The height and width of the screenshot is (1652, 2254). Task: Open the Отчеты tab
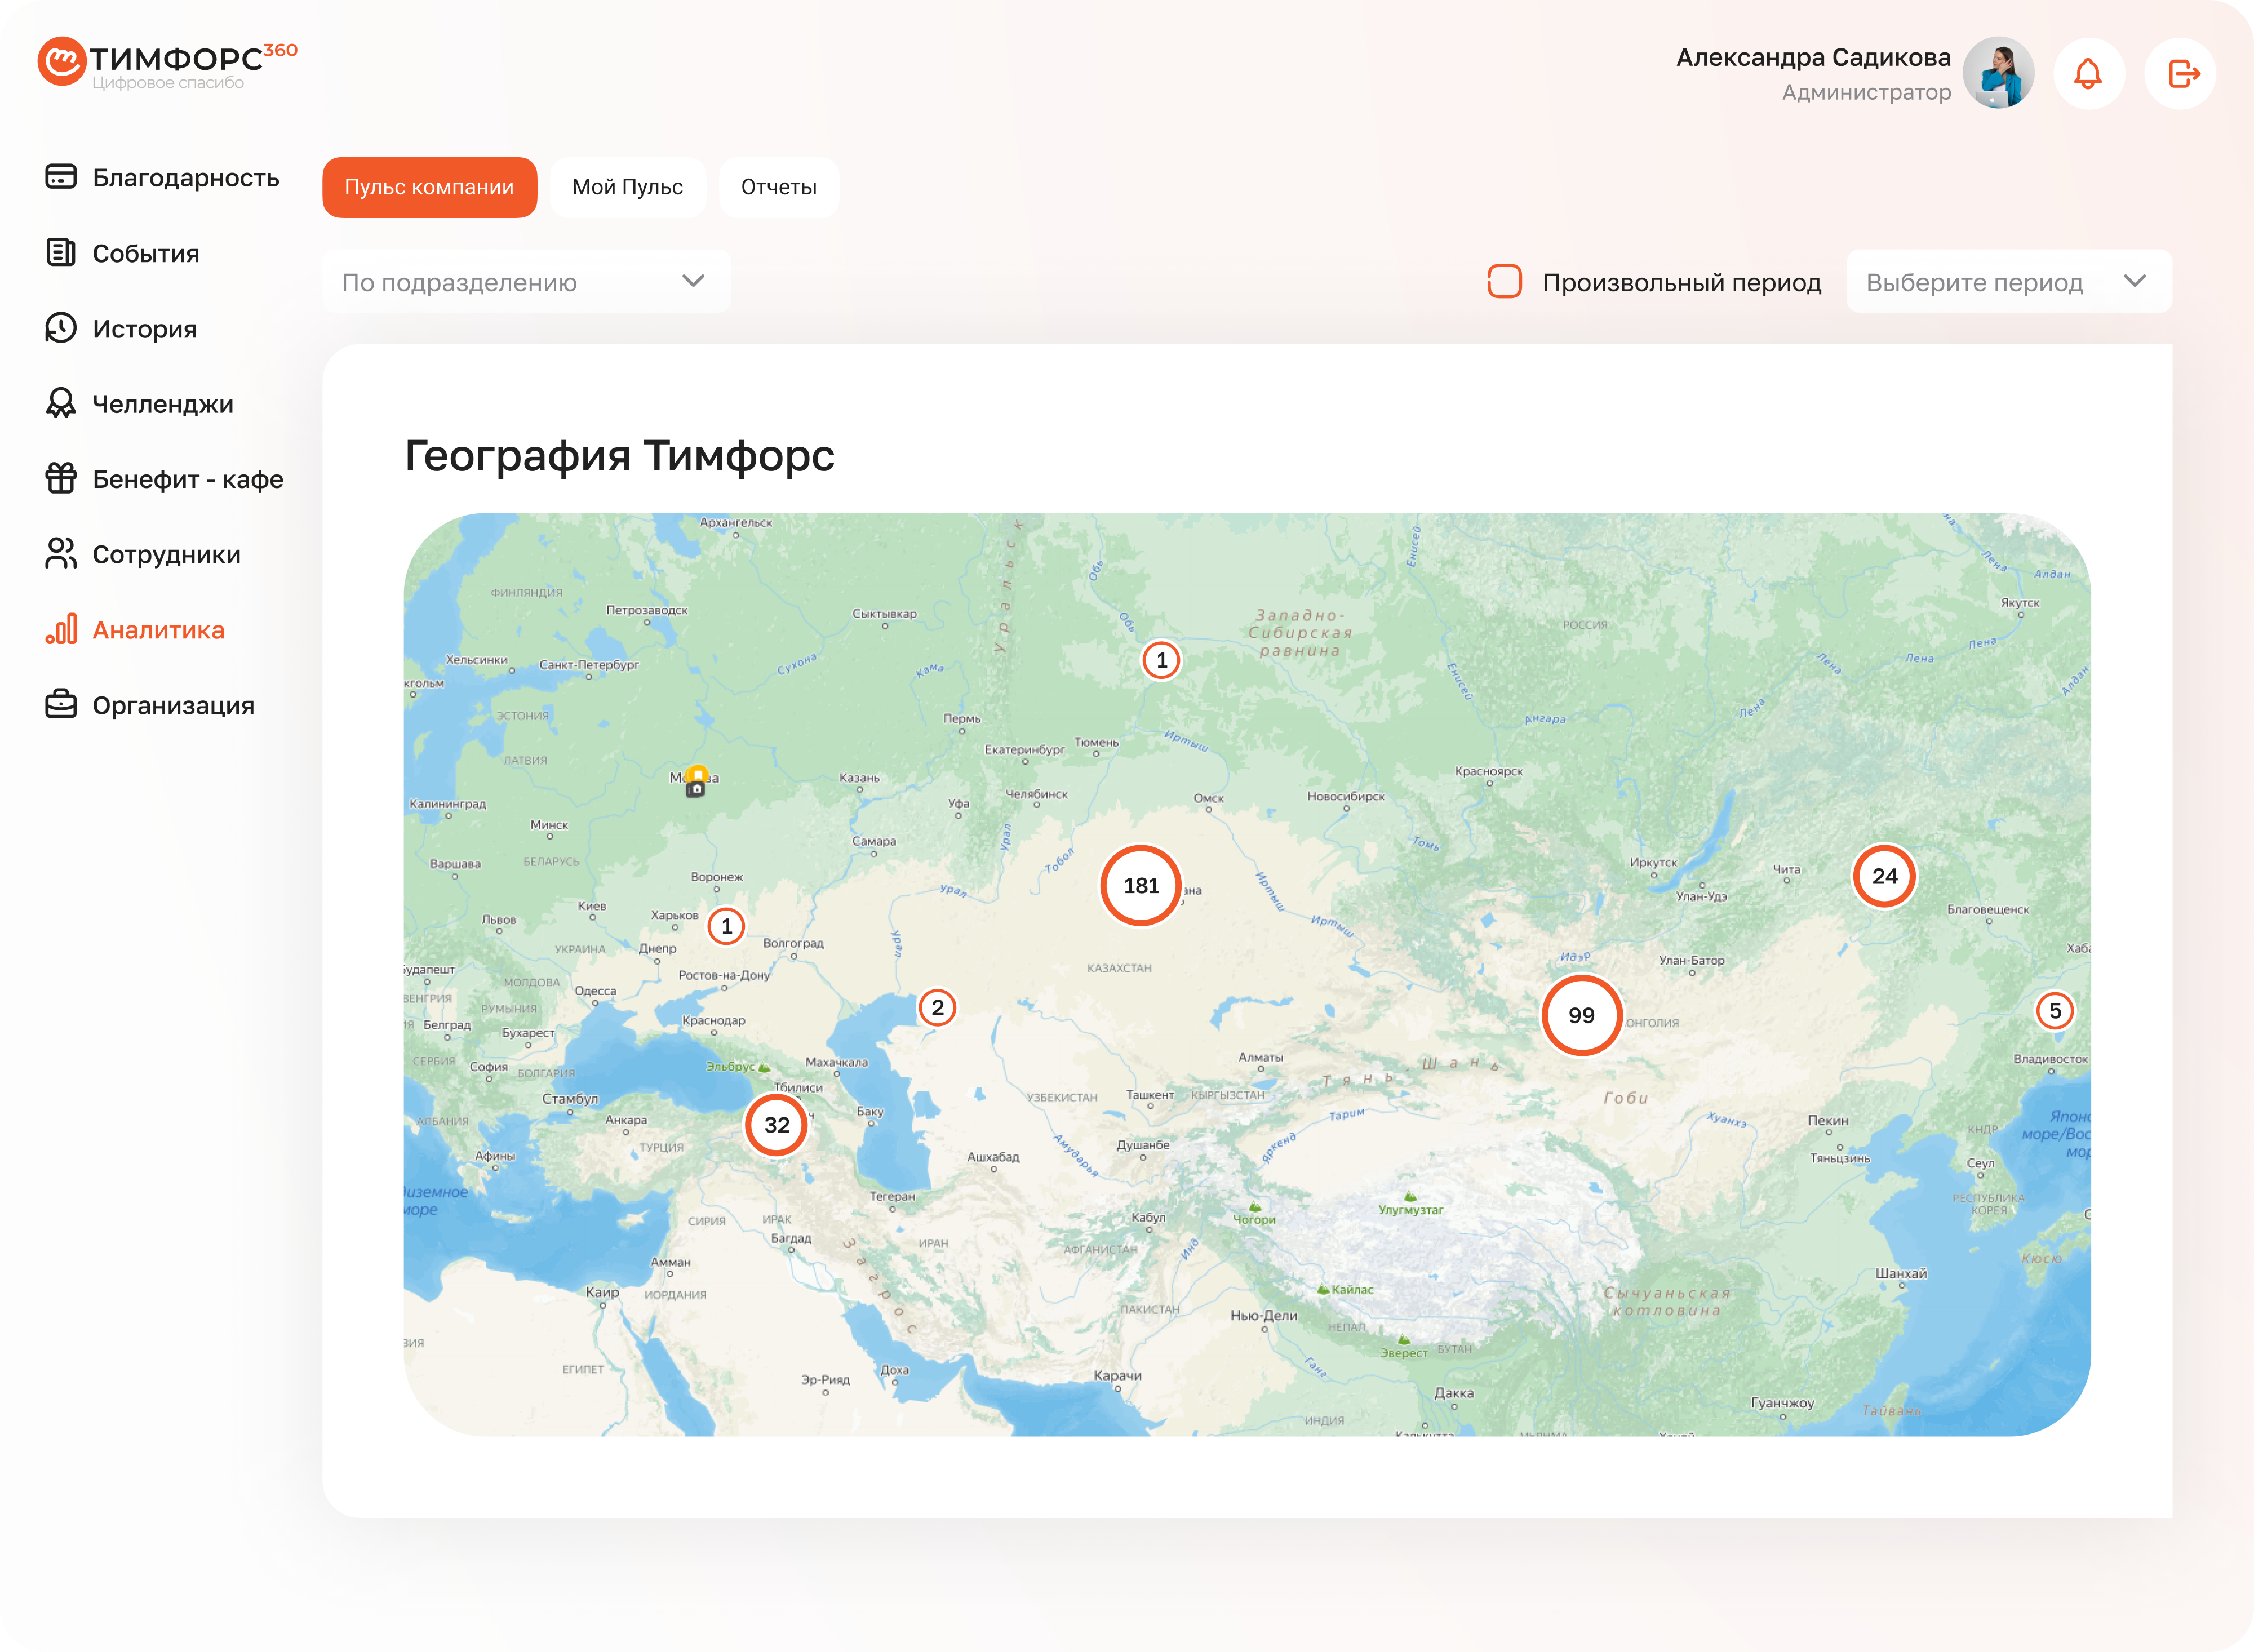[x=778, y=187]
